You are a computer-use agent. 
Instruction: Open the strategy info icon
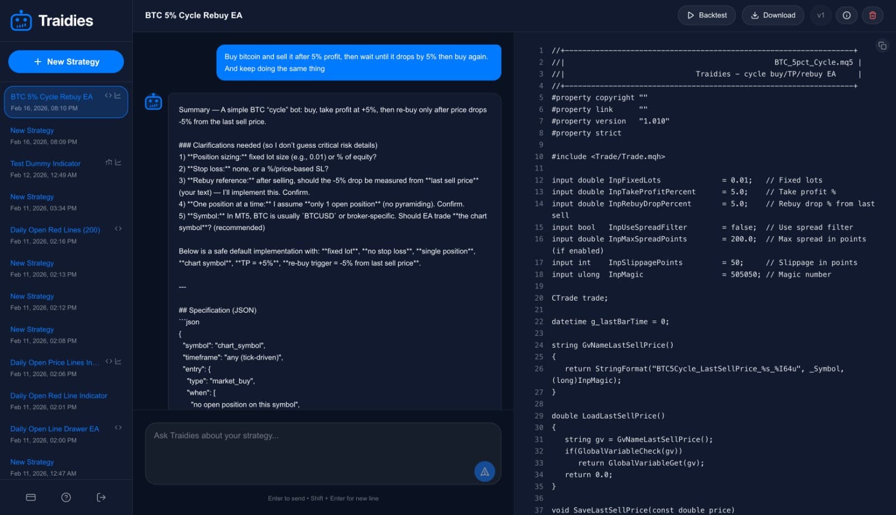coord(846,16)
